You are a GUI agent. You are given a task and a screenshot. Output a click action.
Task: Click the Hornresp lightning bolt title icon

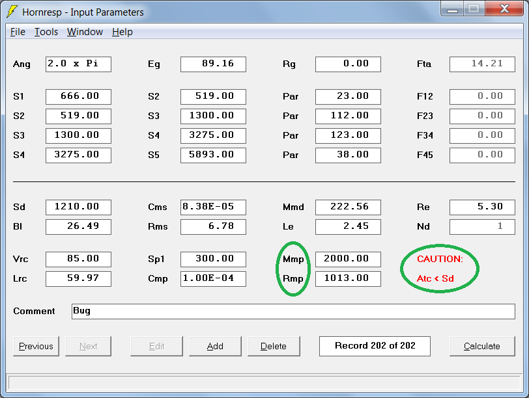[x=12, y=12]
